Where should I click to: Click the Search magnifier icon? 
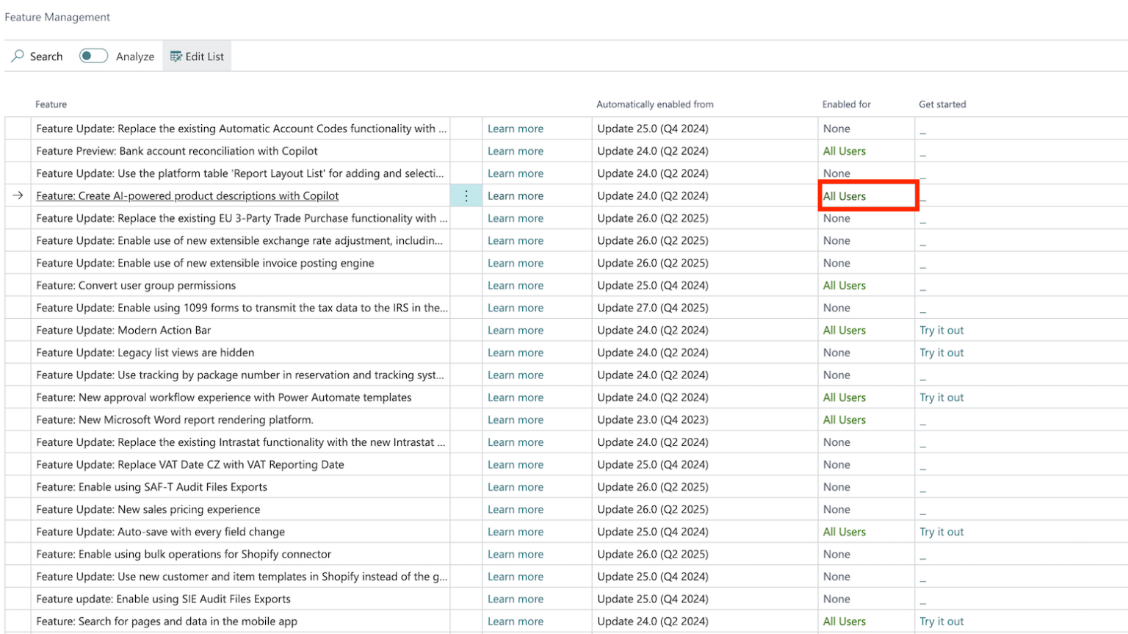tap(18, 56)
